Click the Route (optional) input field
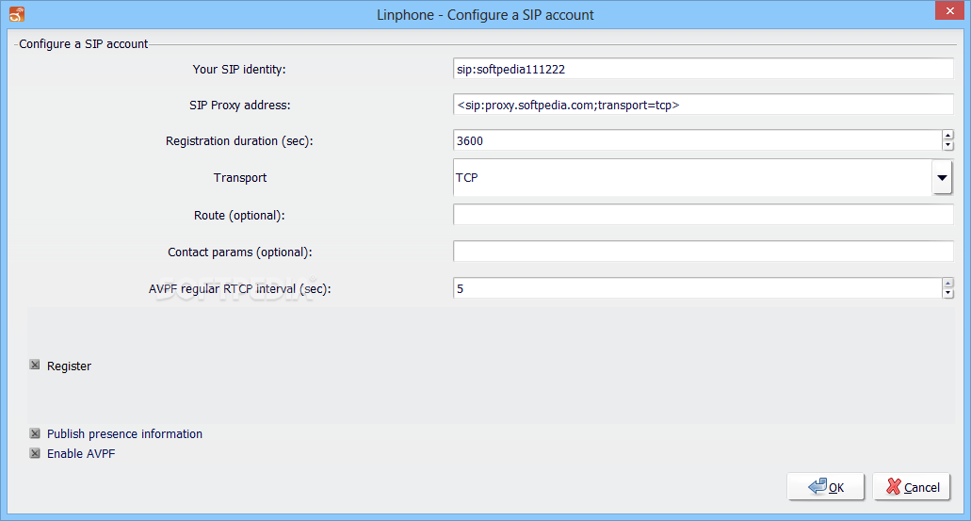This screenshot has width=971, height=521. 703,215
